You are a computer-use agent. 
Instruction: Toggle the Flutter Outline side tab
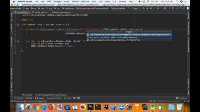click(x=188, y=28)
